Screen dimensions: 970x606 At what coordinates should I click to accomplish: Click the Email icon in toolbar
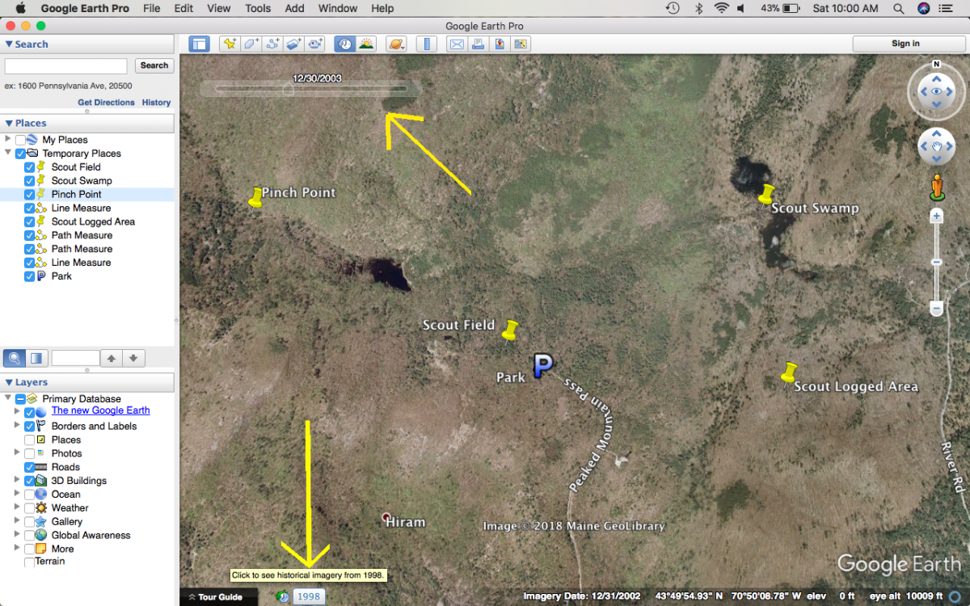pyautogui.click(x=457, y=44)
